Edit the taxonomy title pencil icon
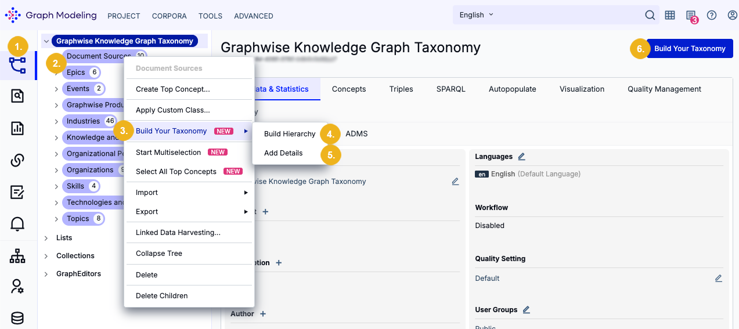 [x=455, y=182]
